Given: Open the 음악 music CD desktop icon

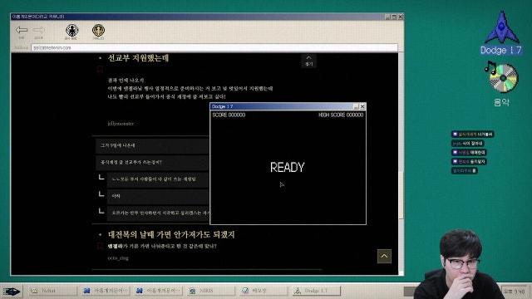Looking at the screenshot, I should [501, 83].
